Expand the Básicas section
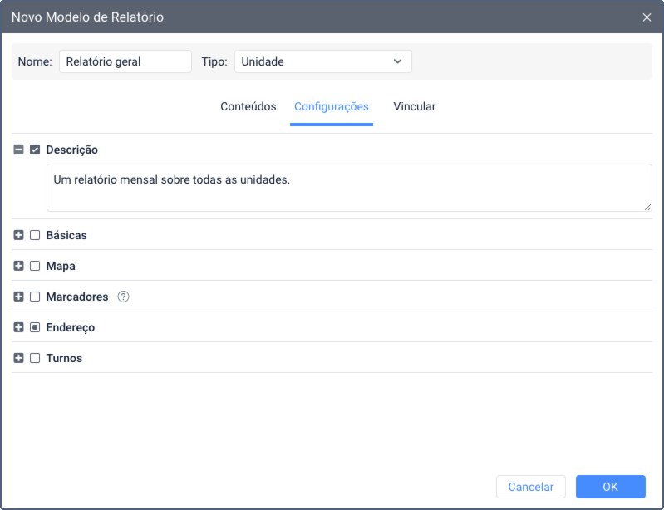This screenshot has height=510, width=664. pos(19,235)
